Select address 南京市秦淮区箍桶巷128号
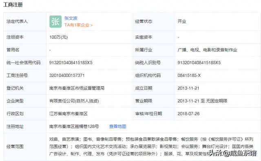Image resolution: width=261 pixels, height=161 pixels. pos(74,126)
